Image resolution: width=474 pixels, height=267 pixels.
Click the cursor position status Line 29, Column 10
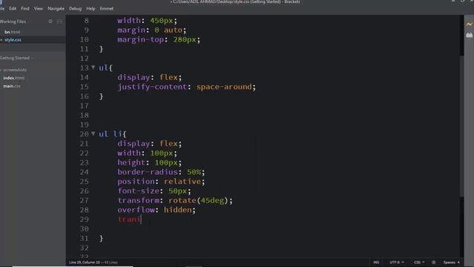pyautogui.click(x=84, y=262)
